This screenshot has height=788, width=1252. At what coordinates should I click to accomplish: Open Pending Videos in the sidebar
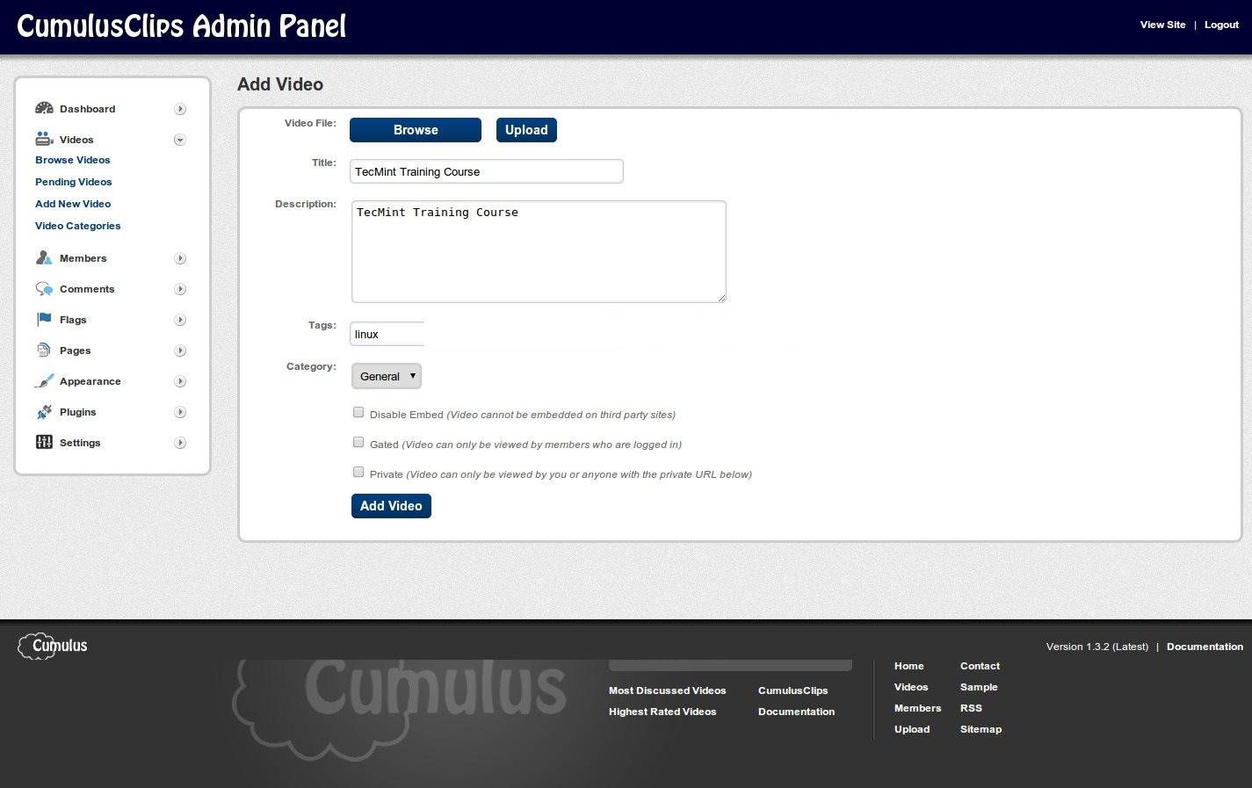pyautogui.click(x=74, y=182)
